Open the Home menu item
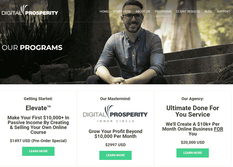 pyautogui.click(x=104, y=11)
